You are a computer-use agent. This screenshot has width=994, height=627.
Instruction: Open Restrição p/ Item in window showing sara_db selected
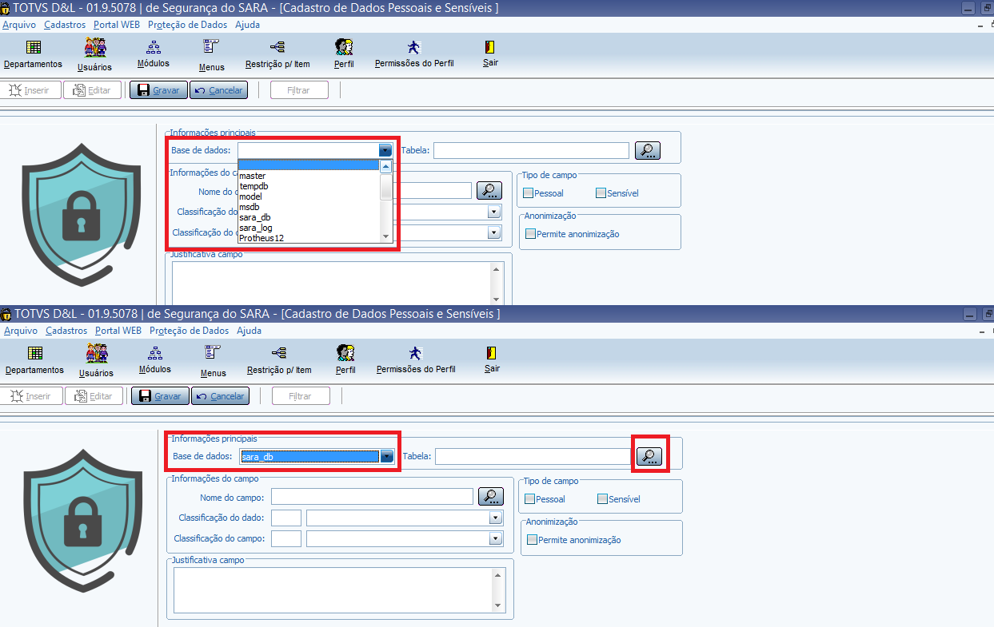tap(279, 360)
